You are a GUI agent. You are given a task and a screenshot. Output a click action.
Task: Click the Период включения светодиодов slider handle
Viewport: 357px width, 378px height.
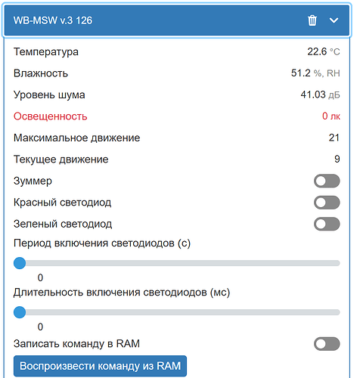pyautogui.click(x=20, y=263)
